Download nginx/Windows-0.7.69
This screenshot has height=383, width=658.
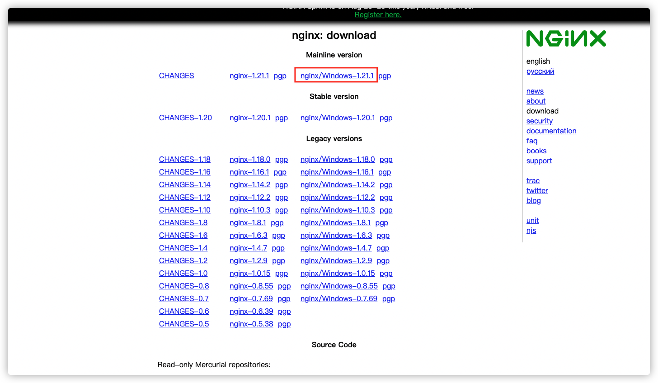tap(339, 299)
